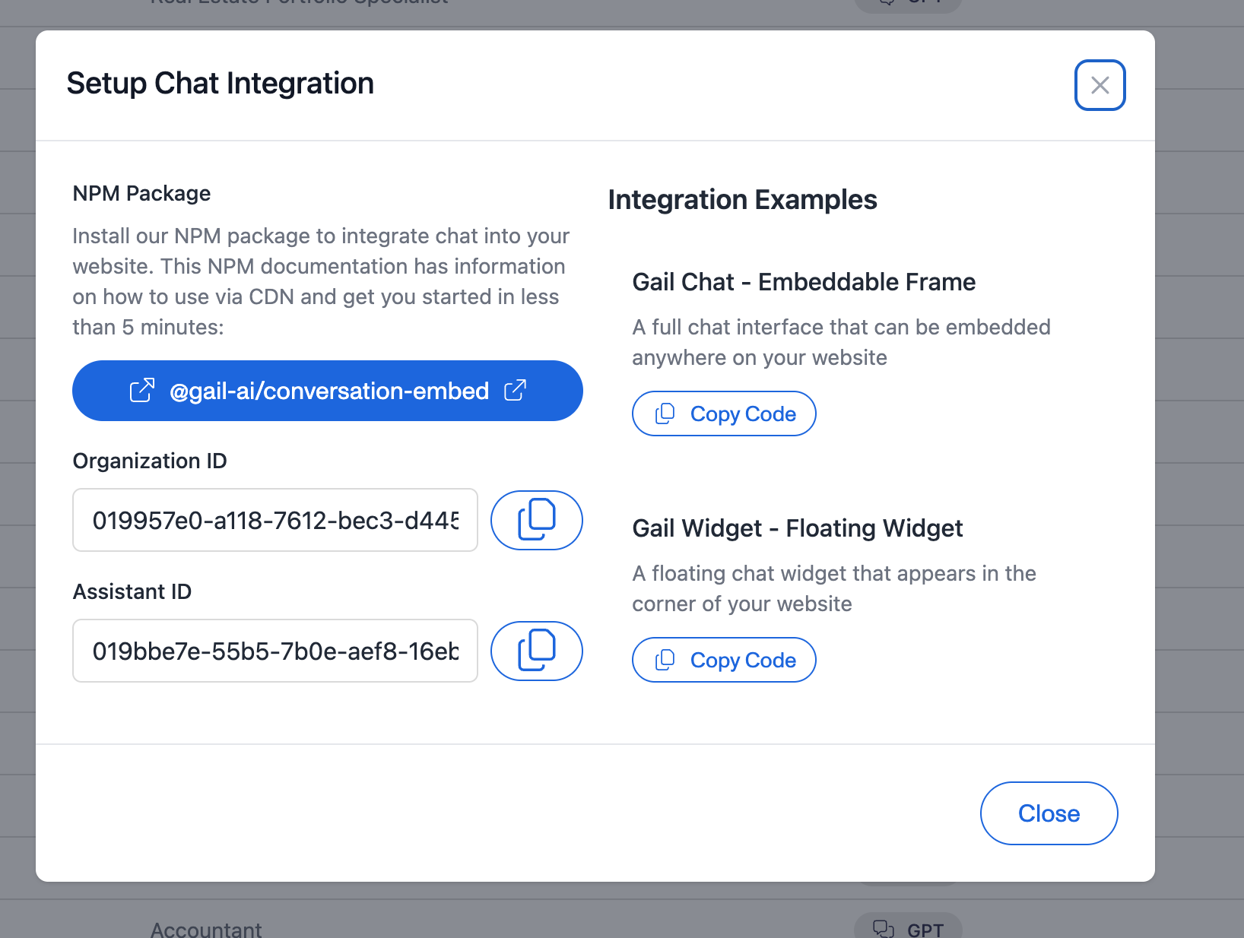Copy Code for Gail Widget Floating Widget

[723, 660]
